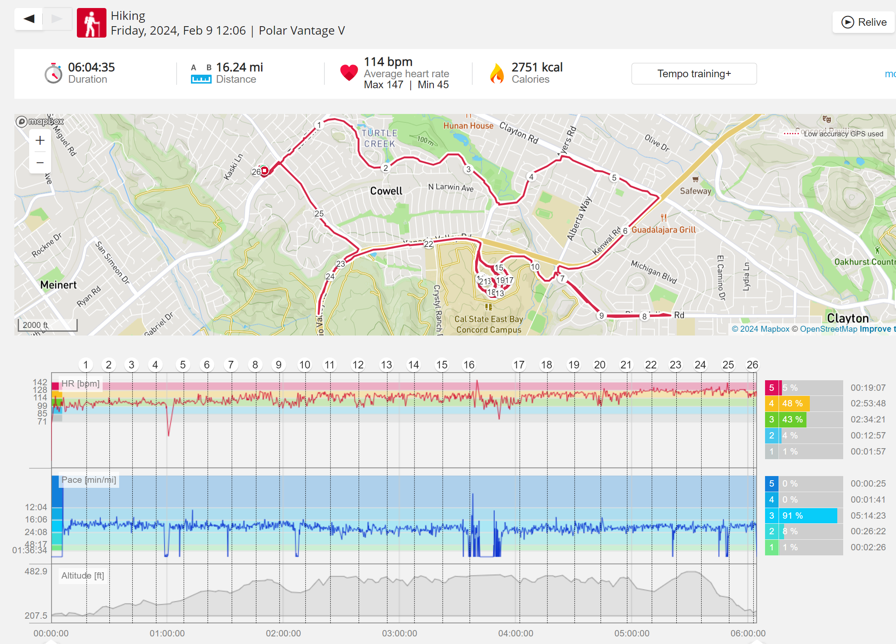Select lap marker 26 above the graph

[752, 365]
